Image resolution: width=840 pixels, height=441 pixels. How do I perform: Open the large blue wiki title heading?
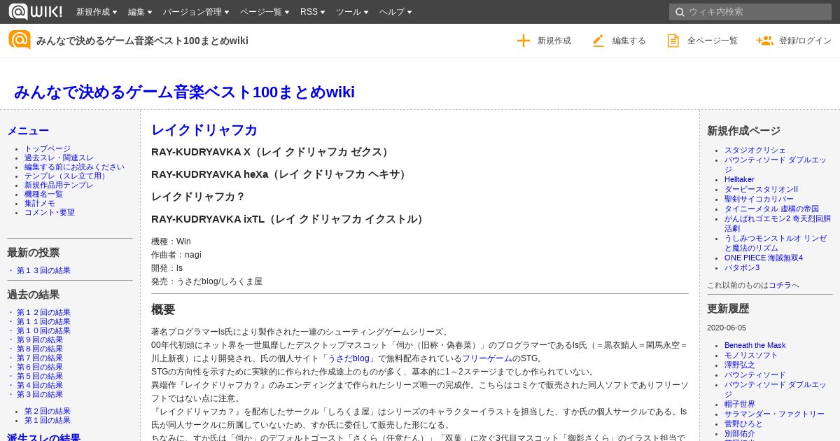coord(184,92)
